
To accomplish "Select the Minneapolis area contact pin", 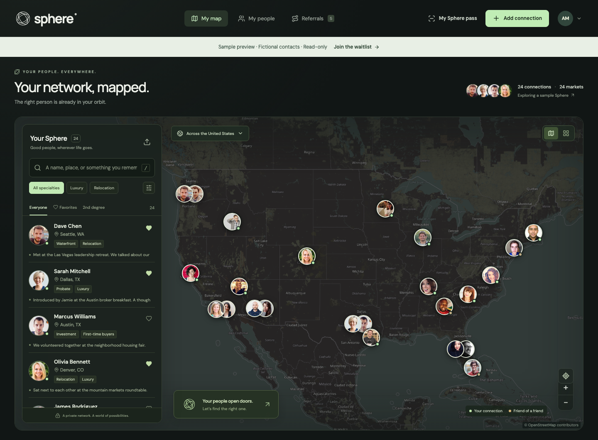I will 385,209.
